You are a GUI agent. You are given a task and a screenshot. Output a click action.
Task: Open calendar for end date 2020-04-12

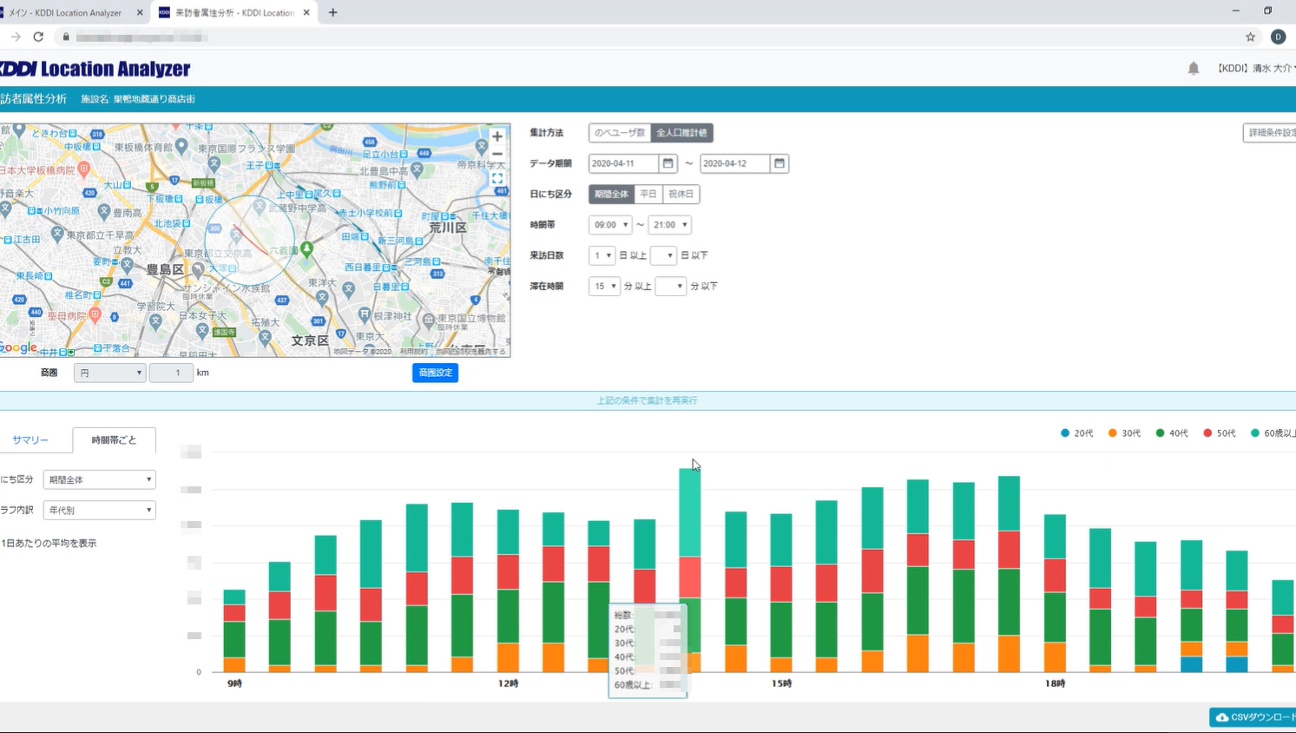779,163
